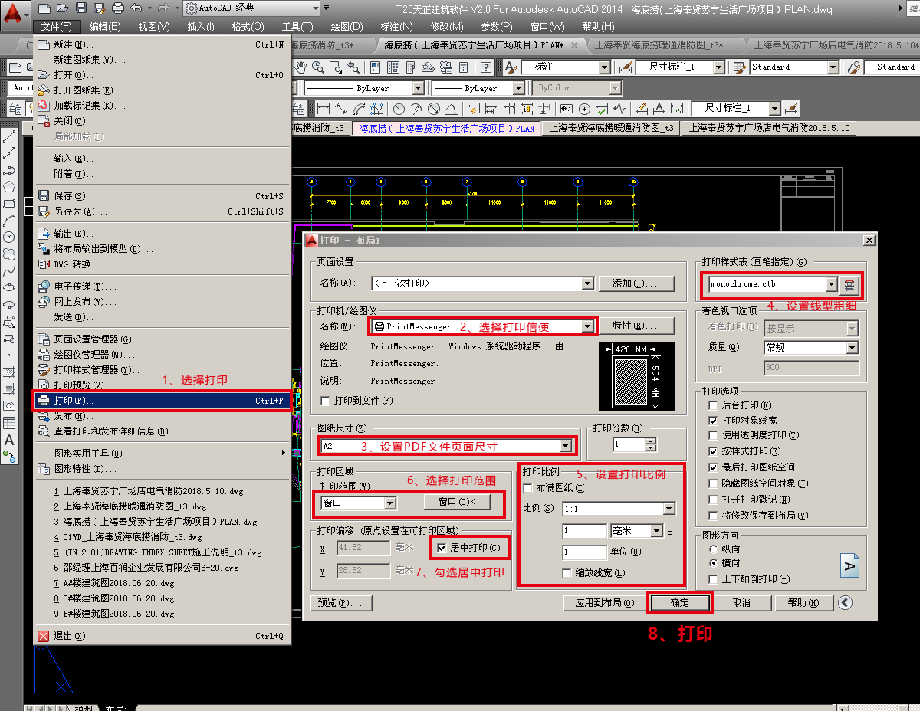Click the 单位 value input field

584,552
